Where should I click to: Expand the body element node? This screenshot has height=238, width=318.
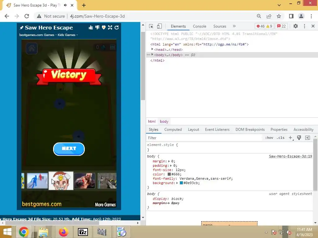coord(152,55)
